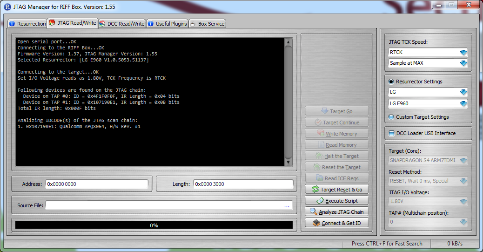
Task: Click the Useful Plugins tab info icon
Action: pos(151,24)
